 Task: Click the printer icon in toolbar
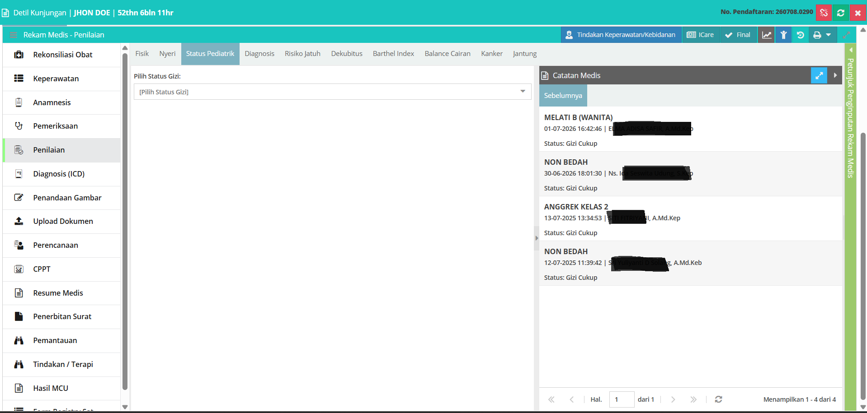pyautogui.click(x=817, y=35)
